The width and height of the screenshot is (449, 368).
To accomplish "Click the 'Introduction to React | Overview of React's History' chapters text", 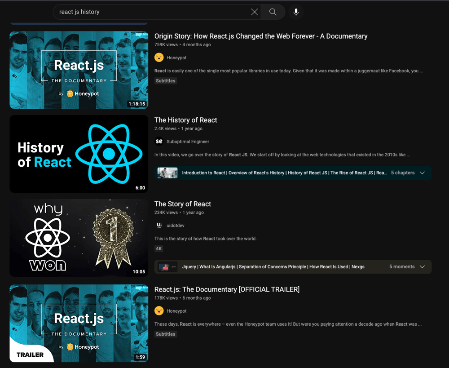I will tap(284, 173).
